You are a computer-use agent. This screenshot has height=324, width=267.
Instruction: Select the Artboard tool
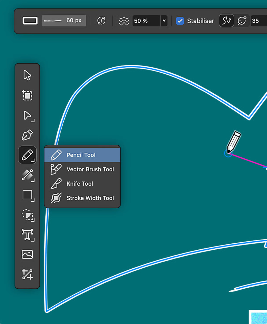coord(27,95)
